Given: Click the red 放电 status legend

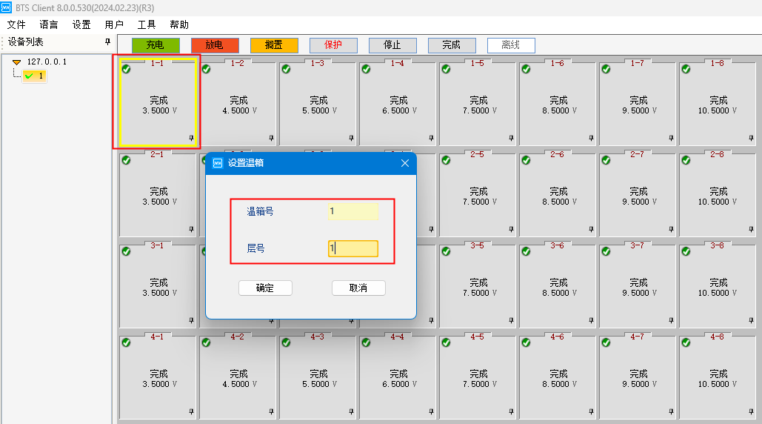Looking at the screenshot, I should click(215, 45).
